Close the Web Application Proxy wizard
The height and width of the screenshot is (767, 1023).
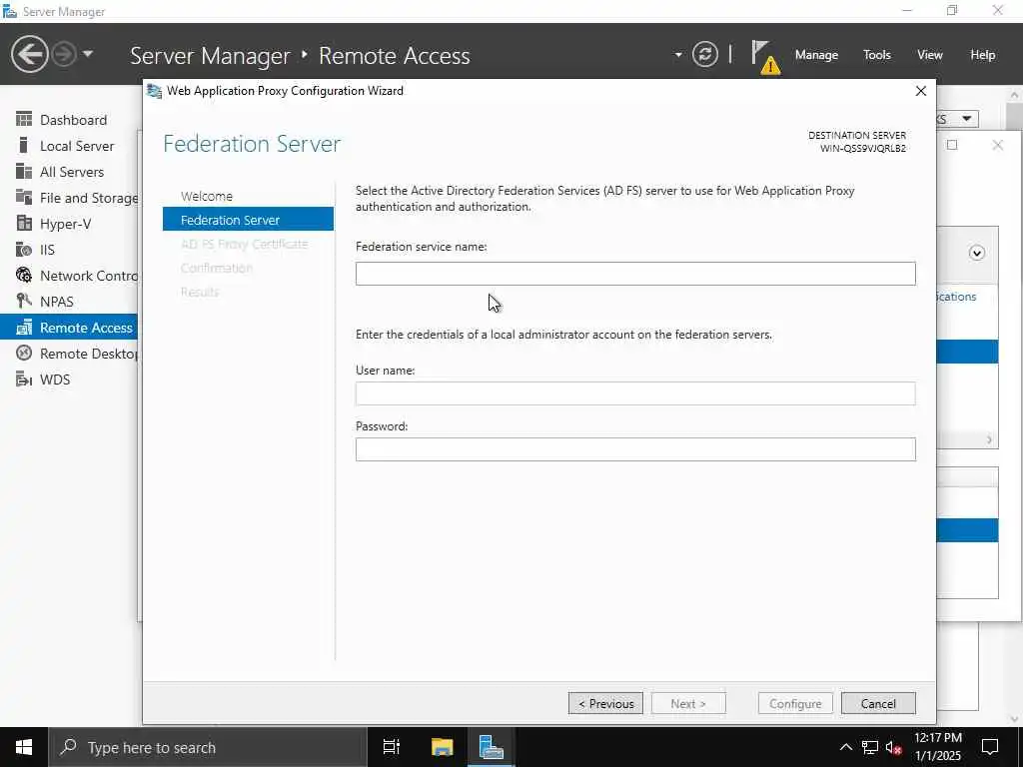920,91
